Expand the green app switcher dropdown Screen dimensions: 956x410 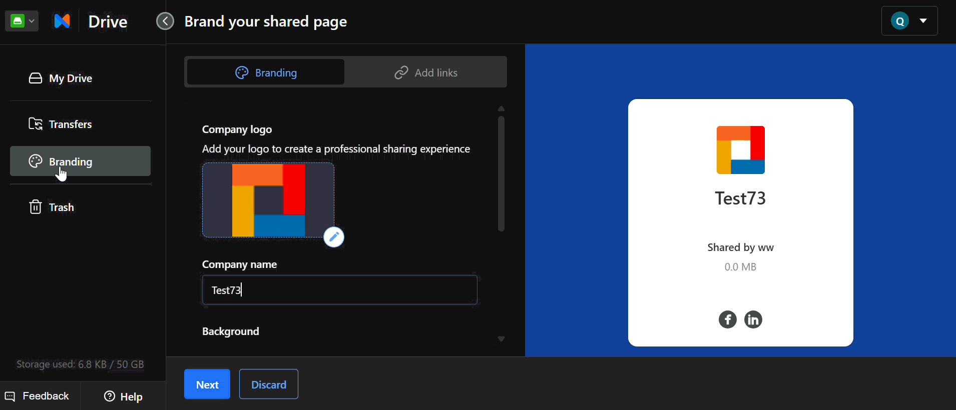pos(22,21)
